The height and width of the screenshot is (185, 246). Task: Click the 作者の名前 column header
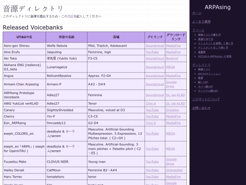[x=67, y=37]
